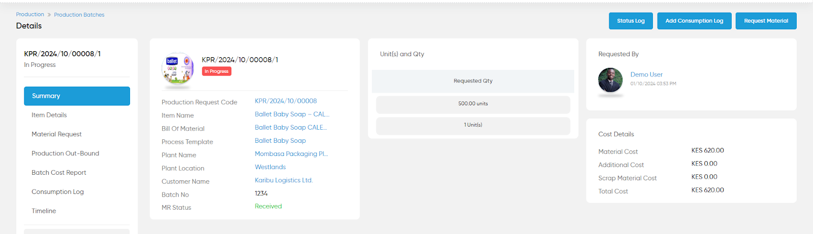The image size is (813, 234).
Task: Click the 1 Unit(s) row
Action: [473, 125]
